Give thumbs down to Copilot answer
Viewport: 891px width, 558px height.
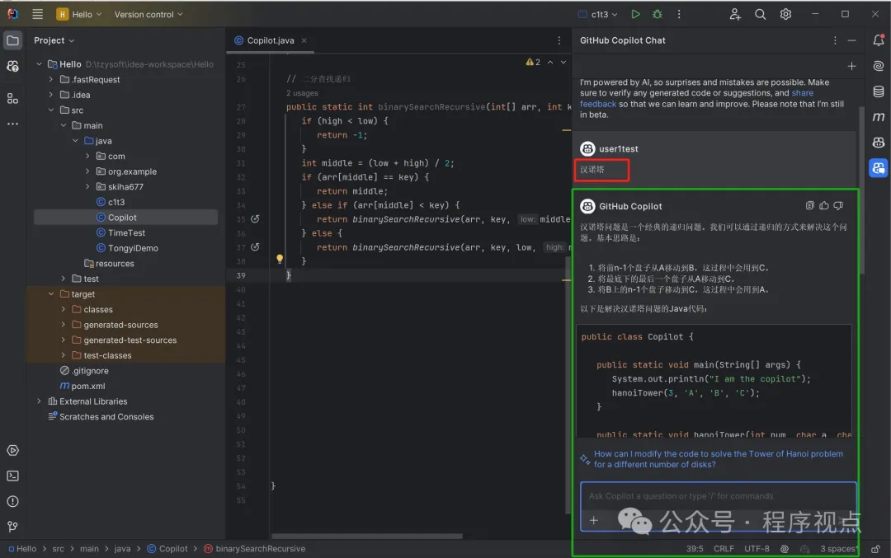click(838, 205)
